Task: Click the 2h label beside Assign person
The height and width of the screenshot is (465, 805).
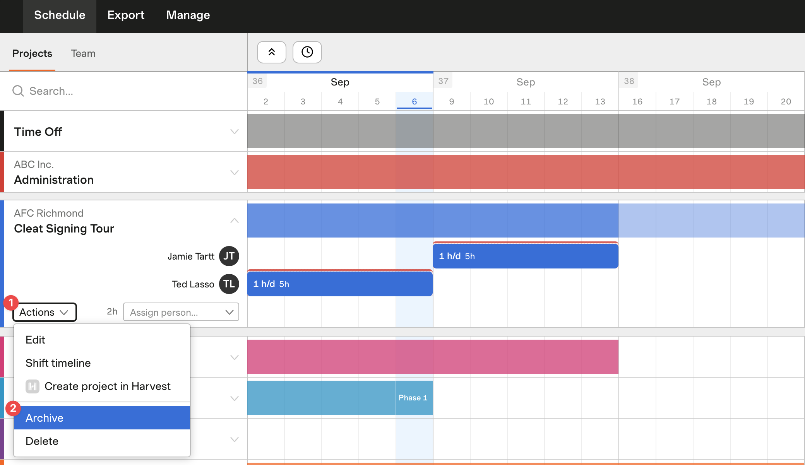Action: pos(112,311)
